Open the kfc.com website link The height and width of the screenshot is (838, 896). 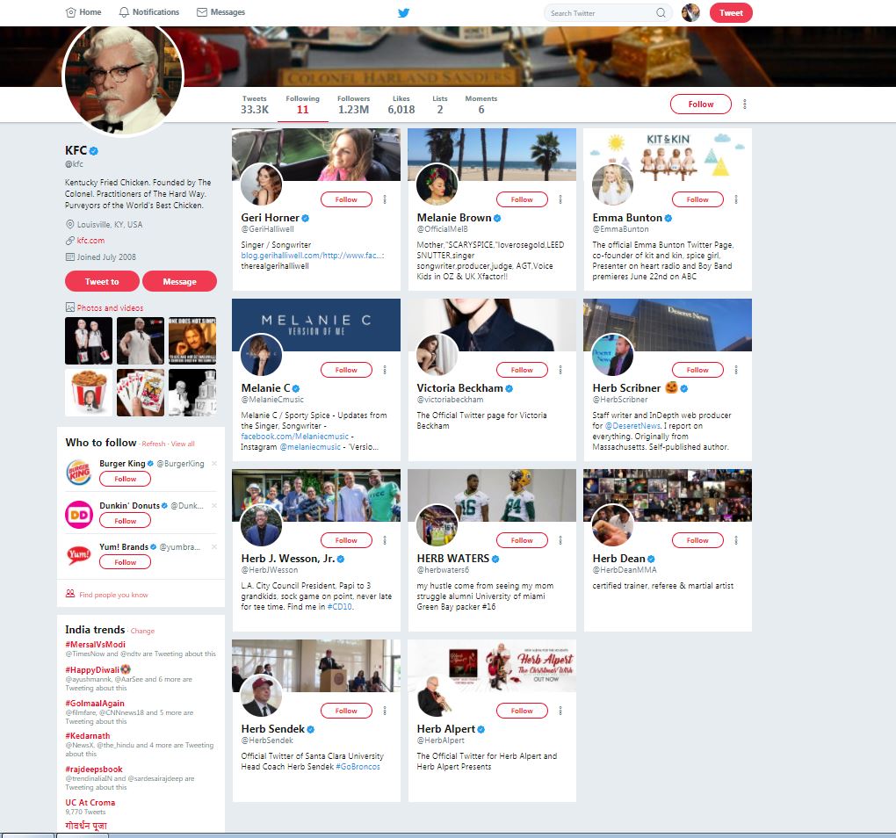90,241
